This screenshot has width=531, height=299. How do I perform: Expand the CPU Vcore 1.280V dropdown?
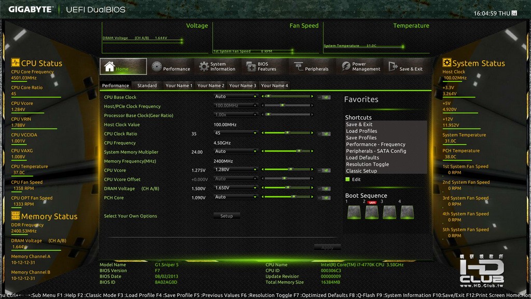pos(235,170)
